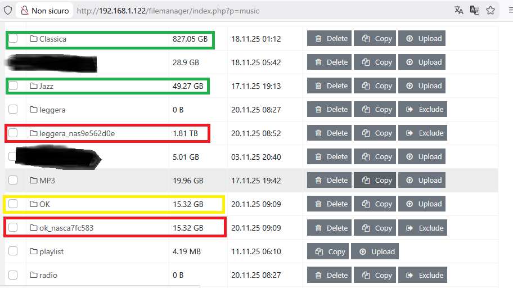Open the leggera_nas9e562d0e folder

click(77, 133)
